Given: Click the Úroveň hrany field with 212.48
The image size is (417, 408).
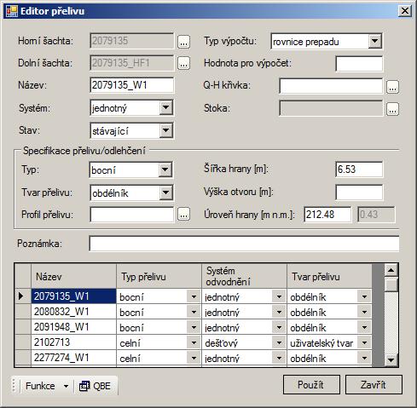Looking at the screenshot, I should [327, 215].
